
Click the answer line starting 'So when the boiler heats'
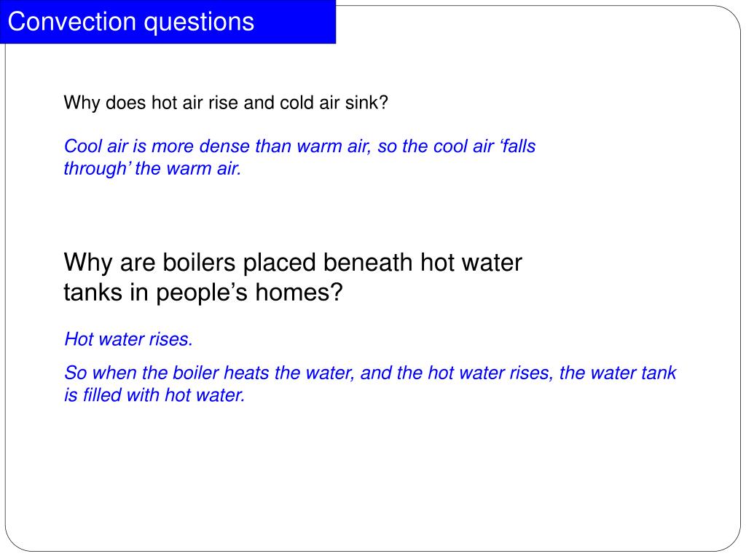point(370,373)
